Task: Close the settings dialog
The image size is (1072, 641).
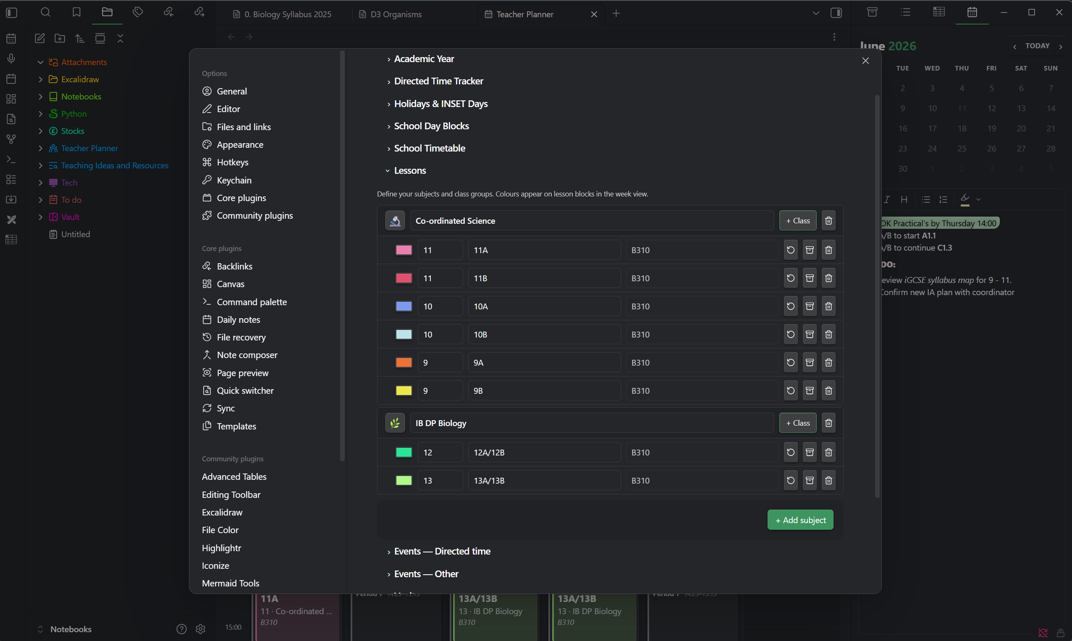Action: 865,61
